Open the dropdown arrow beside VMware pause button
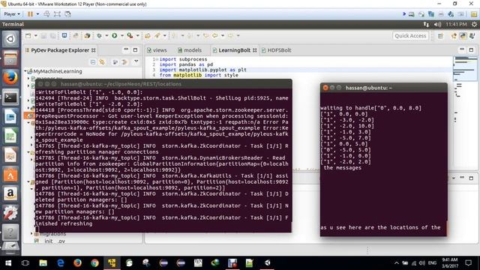Screen dimensions: 480x270 (37, 14)
